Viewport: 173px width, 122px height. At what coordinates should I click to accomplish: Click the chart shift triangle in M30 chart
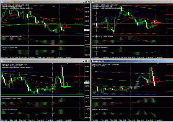tap(158, 64)
